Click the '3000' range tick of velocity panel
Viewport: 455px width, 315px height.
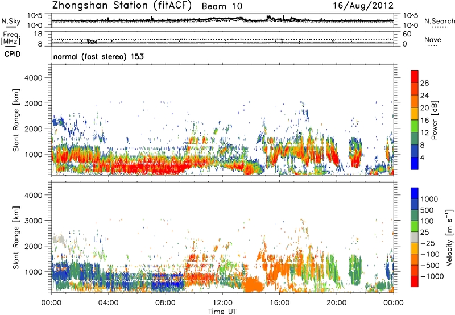pyautogui.click(x=33, y=221)
